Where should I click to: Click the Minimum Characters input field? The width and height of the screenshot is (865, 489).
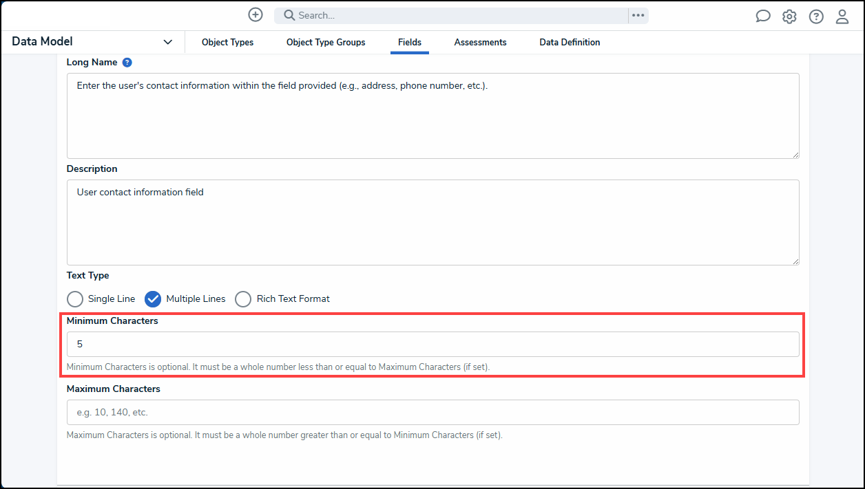coord(432,344)
